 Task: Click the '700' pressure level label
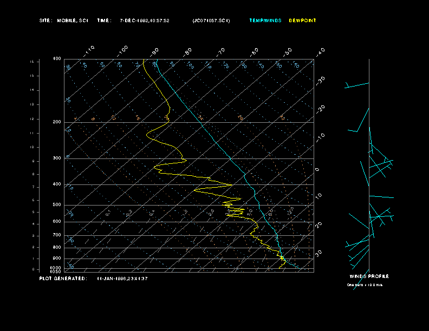point(57,235)
